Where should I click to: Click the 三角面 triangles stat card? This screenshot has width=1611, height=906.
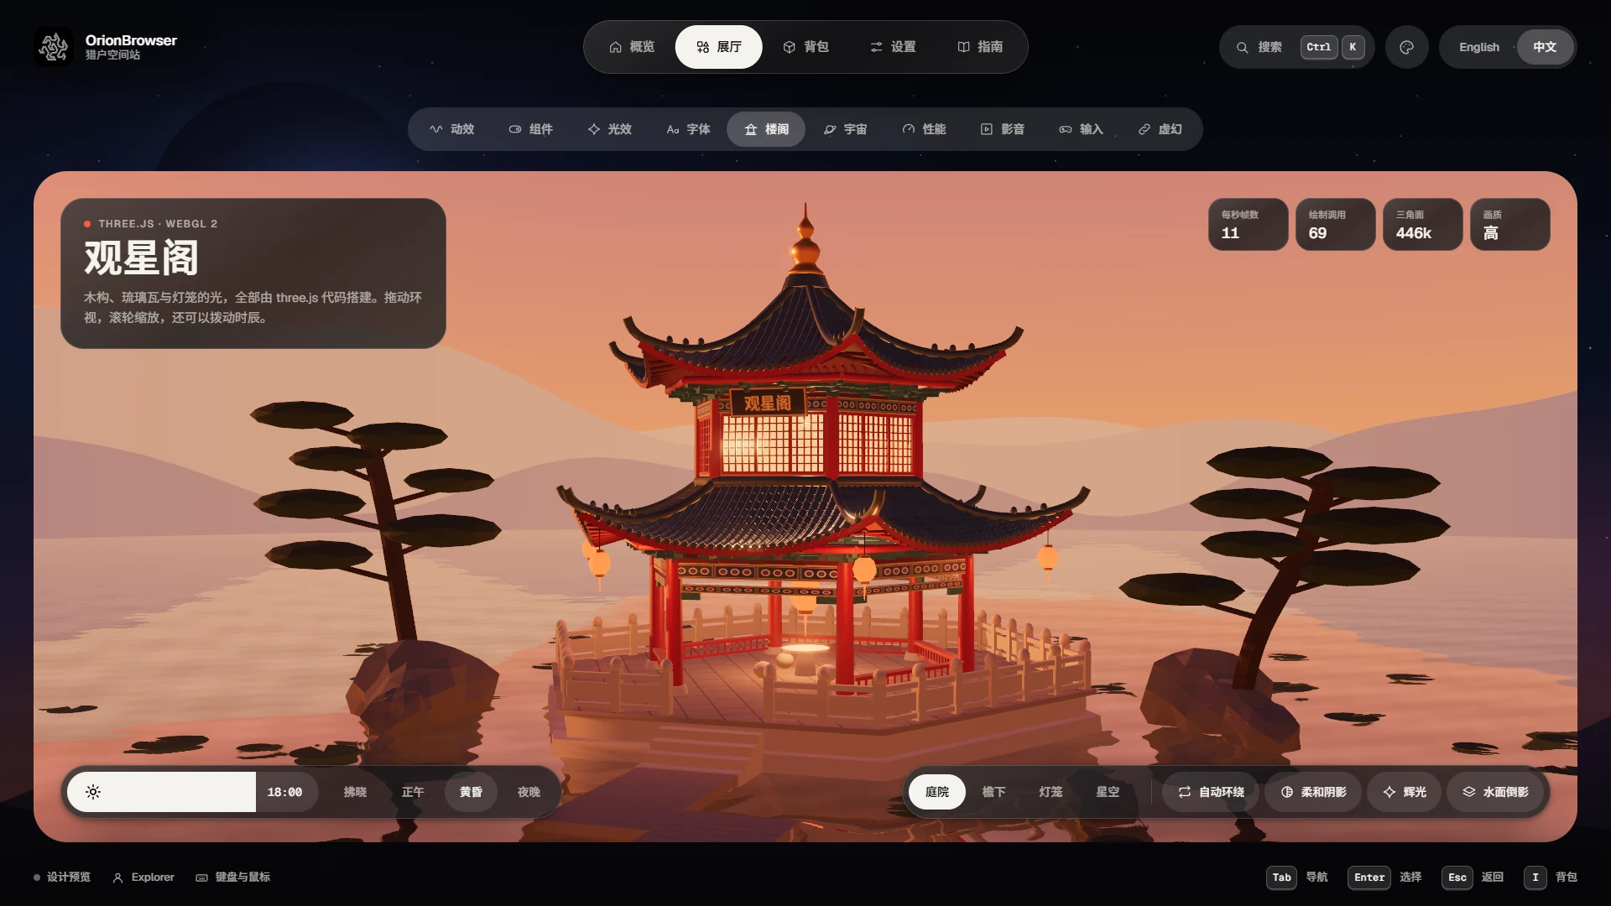1422,224
